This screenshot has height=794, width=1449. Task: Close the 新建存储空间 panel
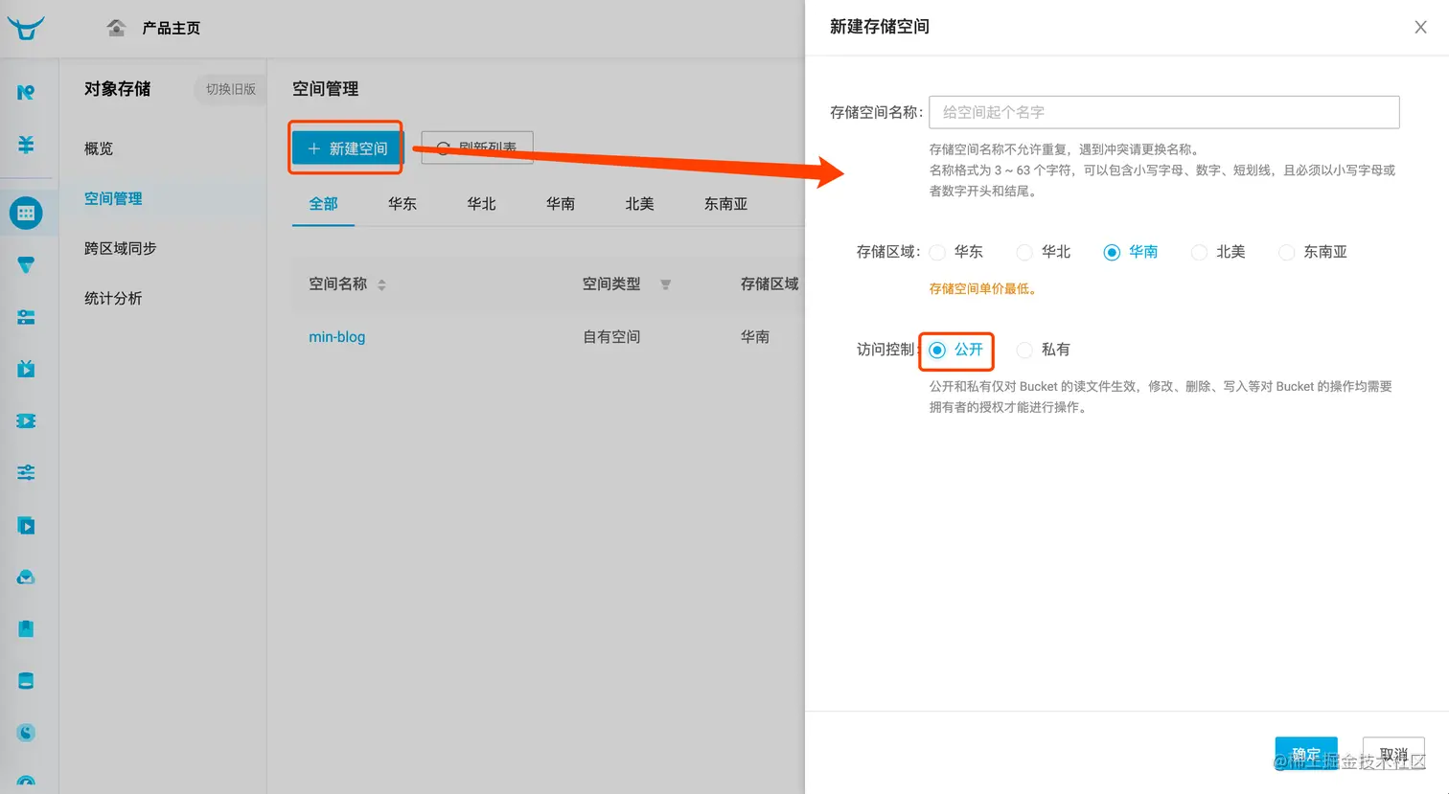[1420, 27]
